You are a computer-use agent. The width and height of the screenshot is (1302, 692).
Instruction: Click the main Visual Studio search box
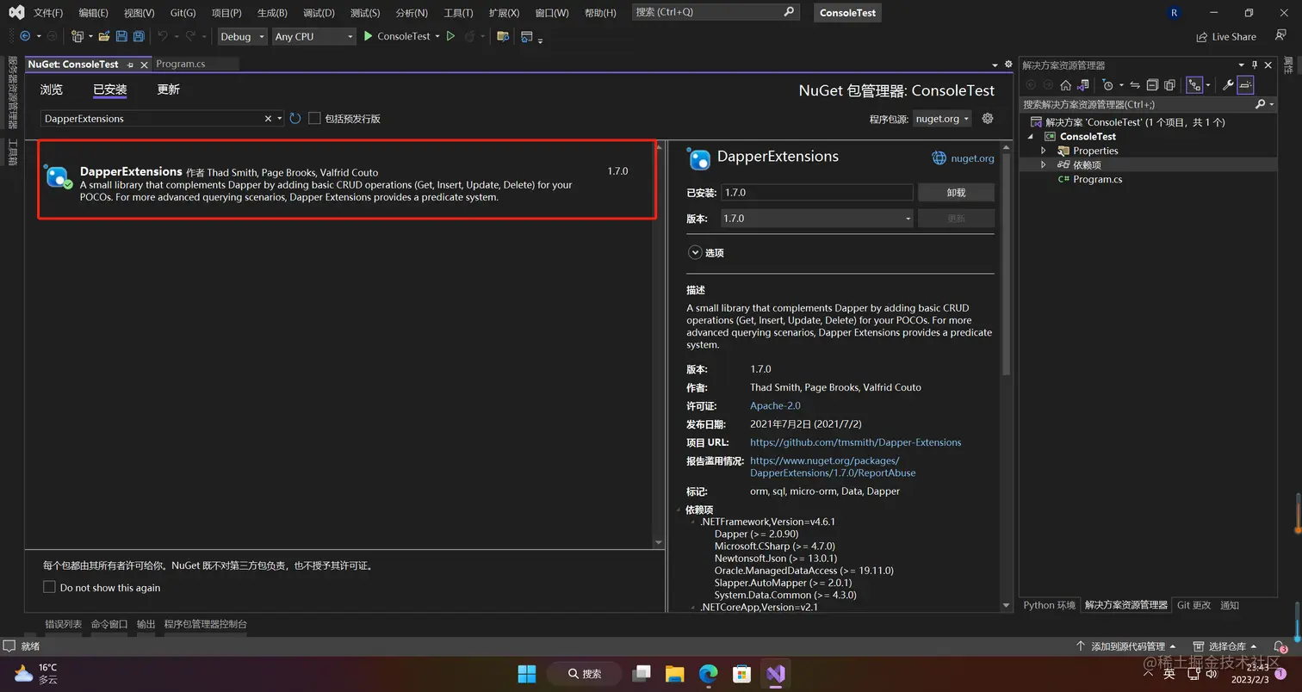[716, 12]
